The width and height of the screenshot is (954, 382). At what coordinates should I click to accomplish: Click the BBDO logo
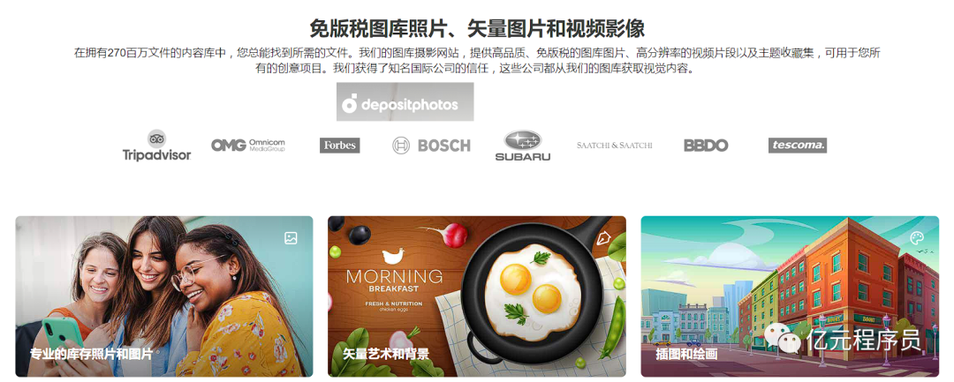tap(706, 146)
